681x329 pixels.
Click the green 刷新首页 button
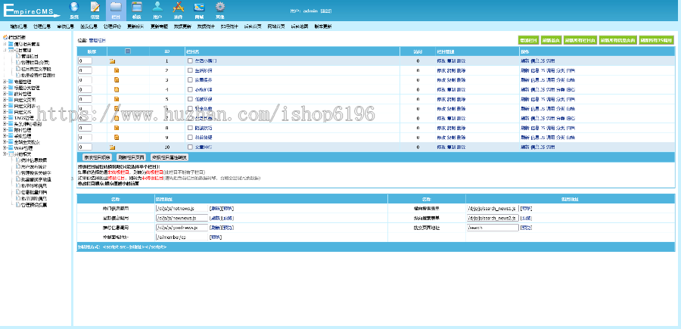550,40
